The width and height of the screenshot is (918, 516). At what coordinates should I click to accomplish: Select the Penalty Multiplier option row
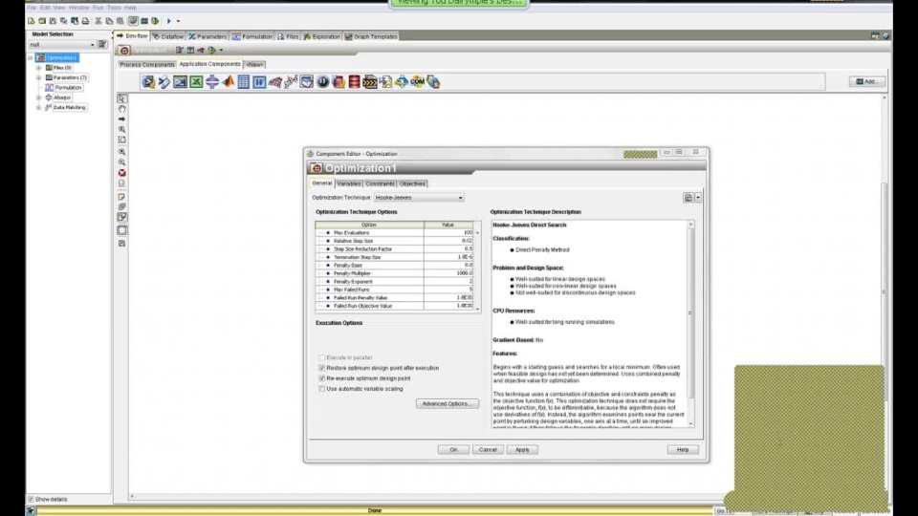point(394,273)
